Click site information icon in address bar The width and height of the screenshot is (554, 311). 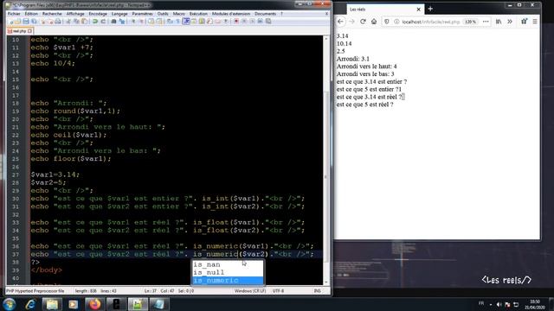[396, 22]
